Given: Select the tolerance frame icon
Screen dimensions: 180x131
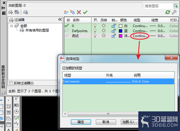Looking at the screenshot, I should click(x=16, y=105).
